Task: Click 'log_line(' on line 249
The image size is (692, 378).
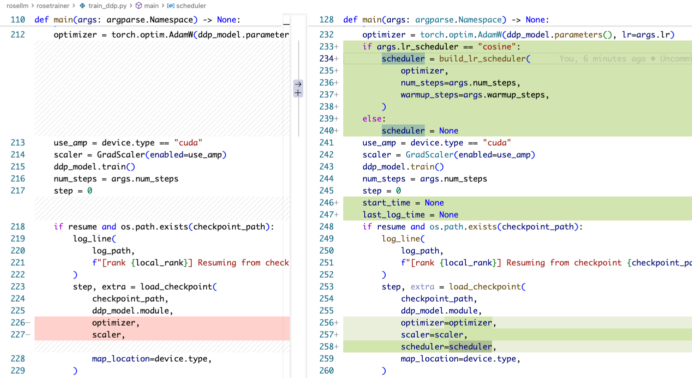Action: tap(403, 238)
